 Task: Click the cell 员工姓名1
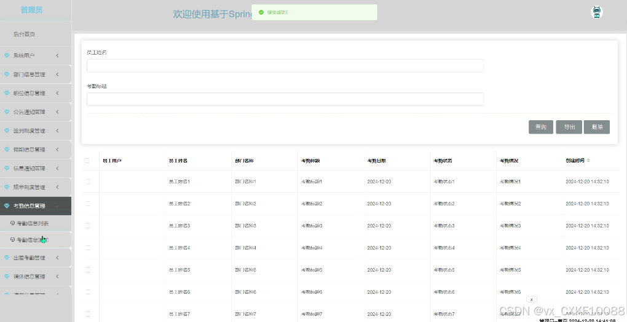pos(179,181)
